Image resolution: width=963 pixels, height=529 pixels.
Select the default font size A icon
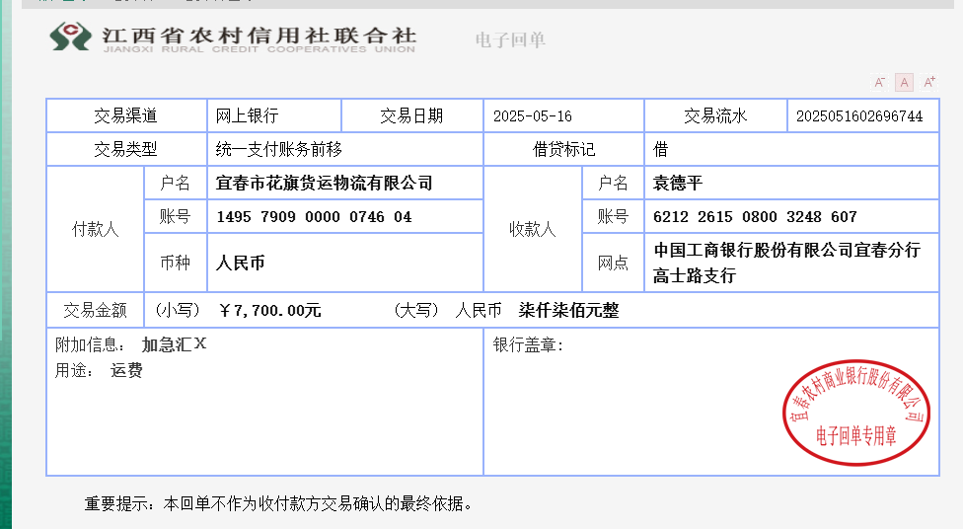click(x=904, y=82)
